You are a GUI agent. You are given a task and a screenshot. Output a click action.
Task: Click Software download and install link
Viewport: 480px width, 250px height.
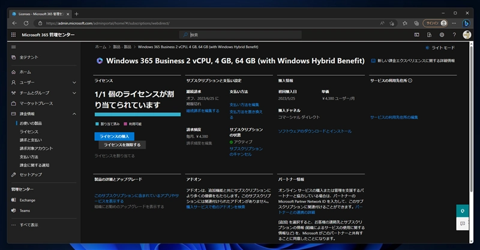[315, 131]
